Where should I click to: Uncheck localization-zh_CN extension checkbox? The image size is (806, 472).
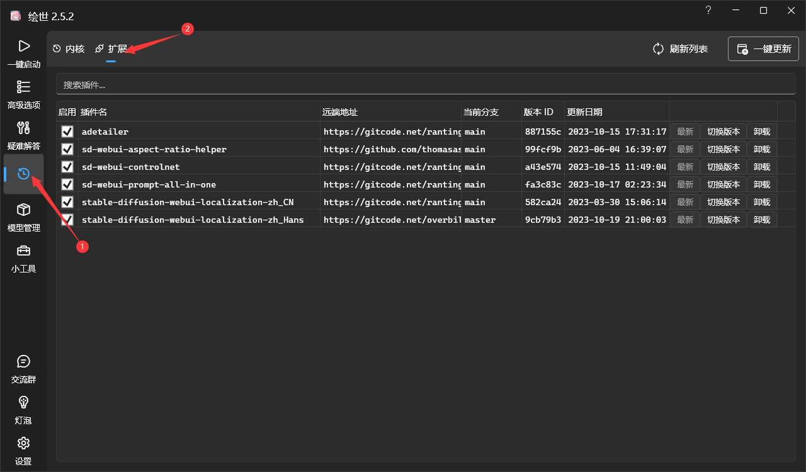[x=67, y=202]
